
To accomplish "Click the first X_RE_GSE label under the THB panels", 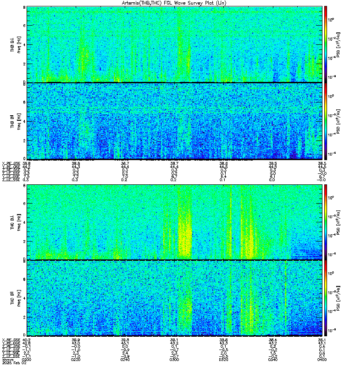I will (11, 163).
